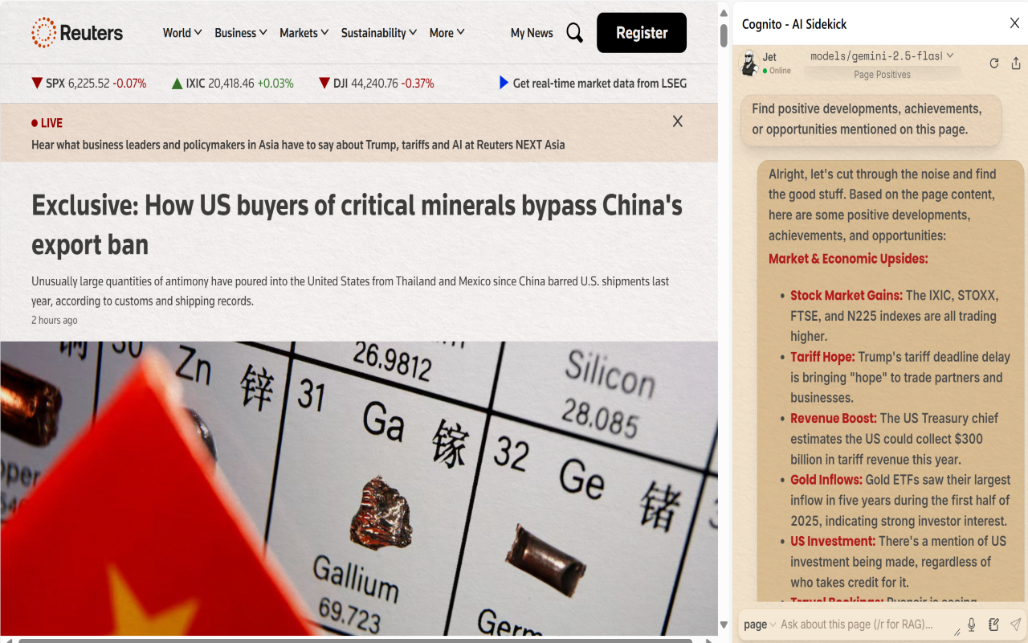Click the Reuters logo

(77, 33)
